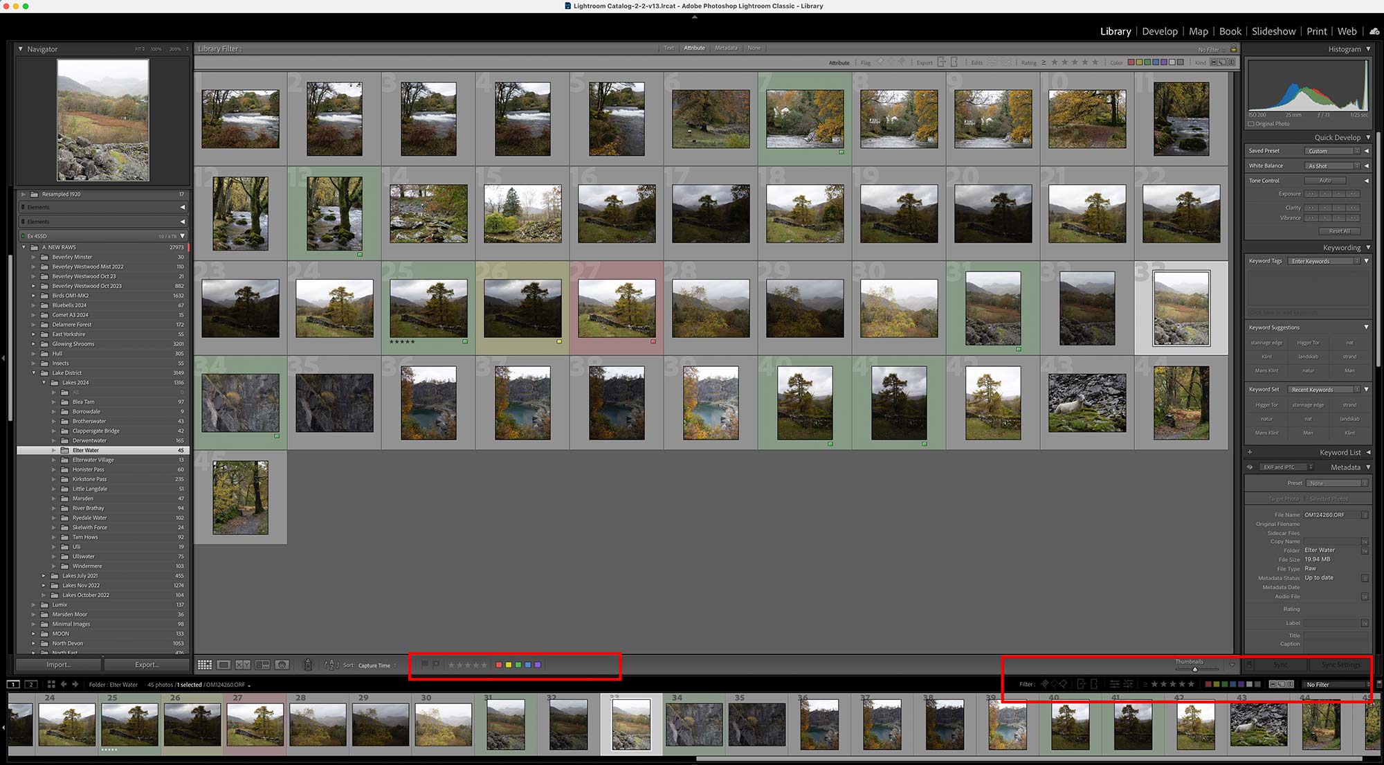1384x765 pixels.
Task: Adjust the Thumbnails size slider
Action: [1195, 669]
